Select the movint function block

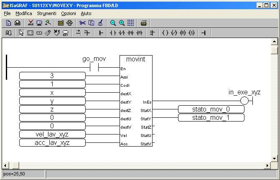[136, 101]
